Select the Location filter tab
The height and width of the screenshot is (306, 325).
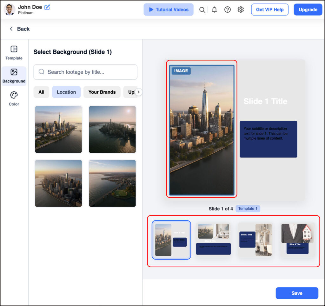click(66, 92)
